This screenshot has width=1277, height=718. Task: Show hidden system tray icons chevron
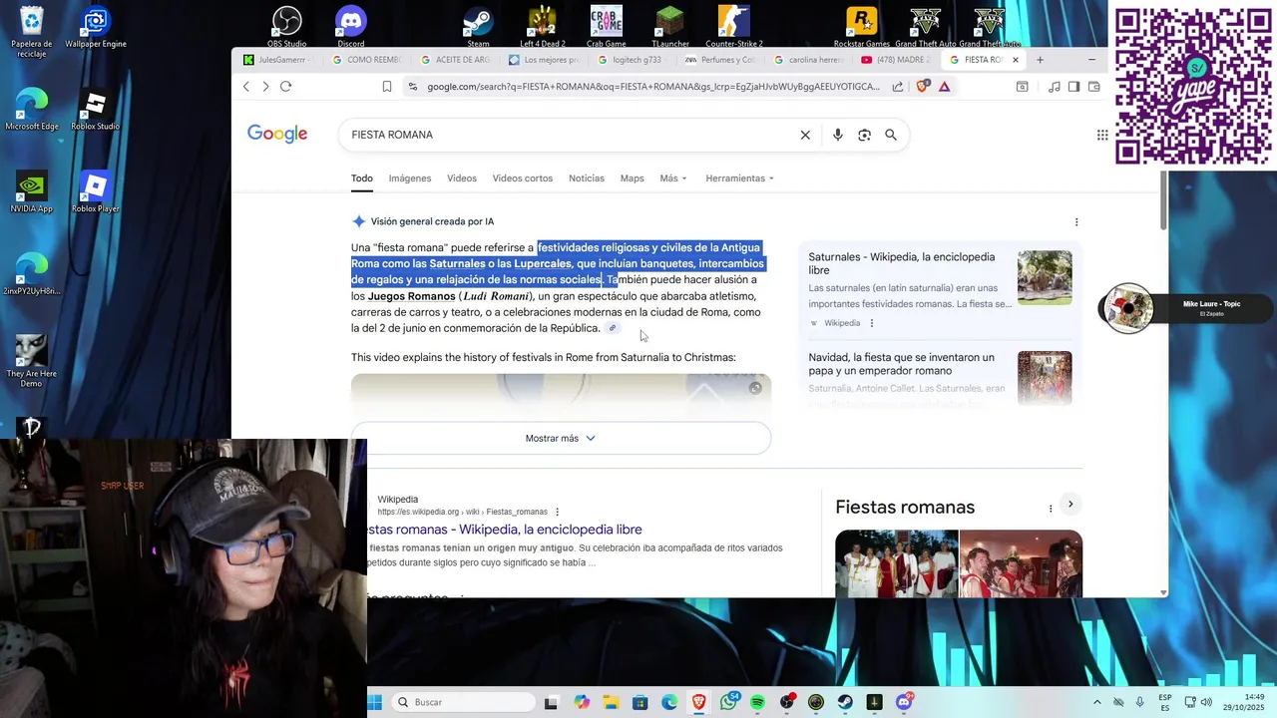[x=1097, y=702]
